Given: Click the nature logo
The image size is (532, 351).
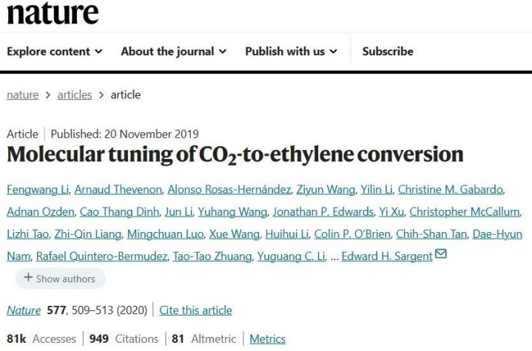Looking at the screenshot, I should click(x=53, y=13).
